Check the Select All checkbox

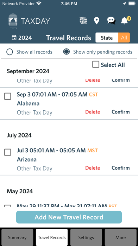[96, 64]
